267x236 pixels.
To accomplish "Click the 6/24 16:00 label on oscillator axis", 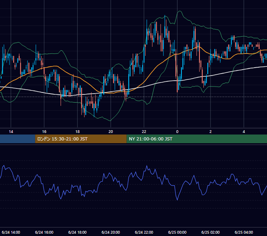I will (44, 232).
